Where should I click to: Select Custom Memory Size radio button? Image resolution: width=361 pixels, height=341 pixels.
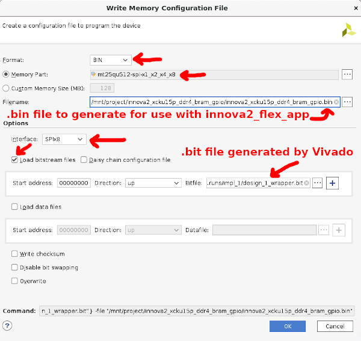[6, 88]
